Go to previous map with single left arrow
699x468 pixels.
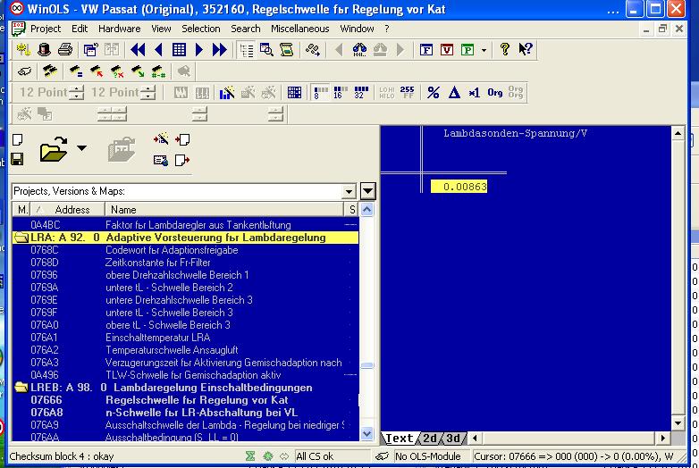tap(158, 49)
